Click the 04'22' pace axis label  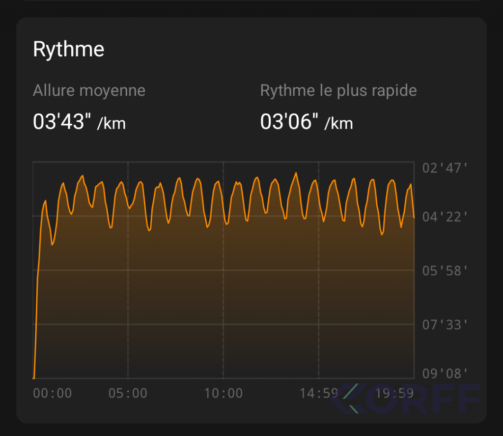click(x=445, y=217)
